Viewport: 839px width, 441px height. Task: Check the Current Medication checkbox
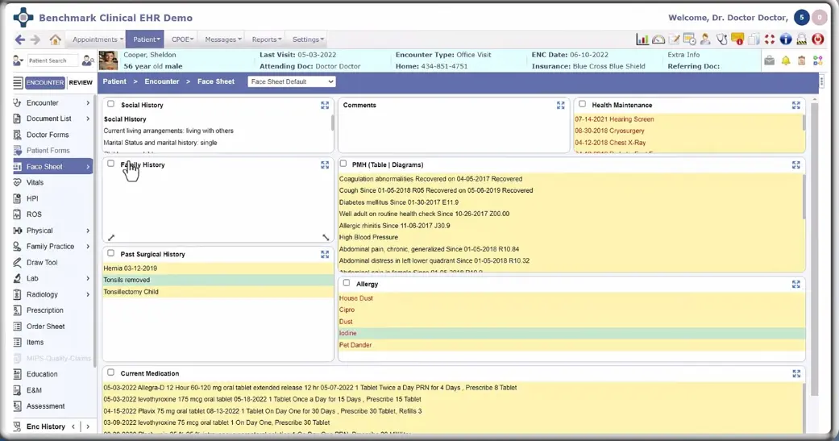[x=110, y=372]
